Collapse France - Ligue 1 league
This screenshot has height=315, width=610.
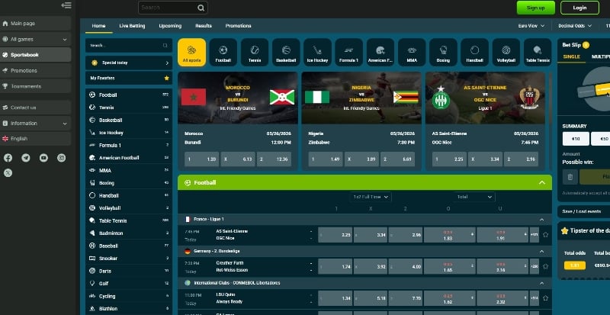(x=541, y=220)
